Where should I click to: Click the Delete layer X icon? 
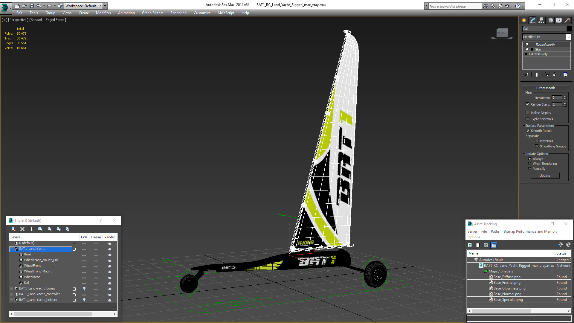coord(22,229)
